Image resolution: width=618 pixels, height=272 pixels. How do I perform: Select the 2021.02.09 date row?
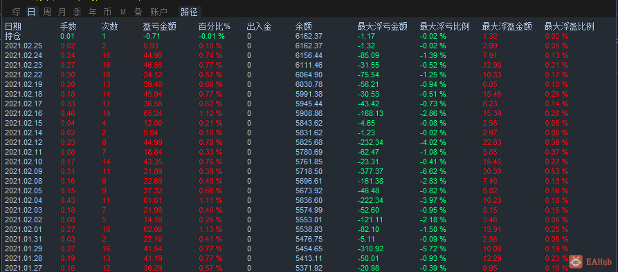[x=23, y=171]
